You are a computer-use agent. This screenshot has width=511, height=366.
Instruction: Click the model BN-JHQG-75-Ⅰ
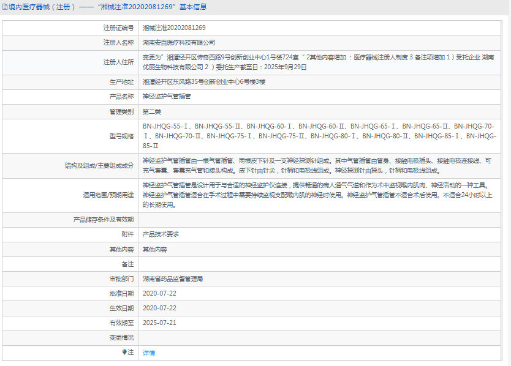229,136
